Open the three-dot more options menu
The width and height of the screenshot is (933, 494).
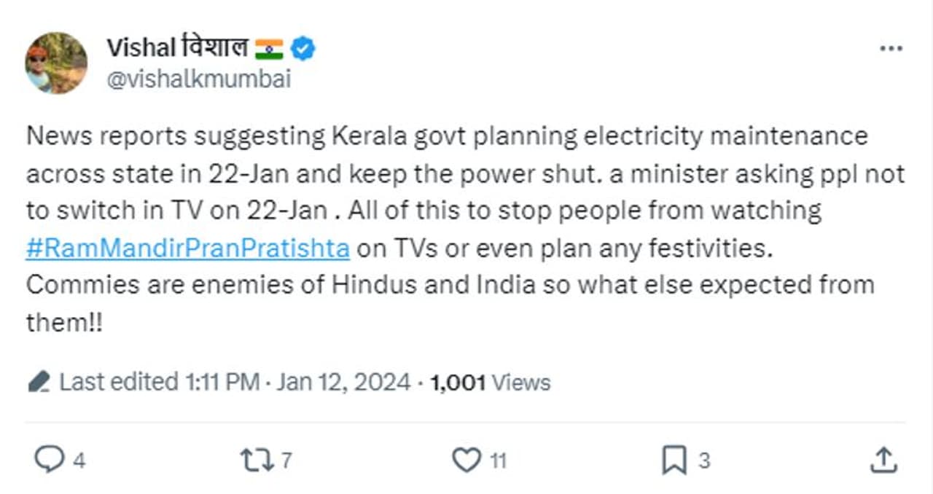click(x=891, y=49)
